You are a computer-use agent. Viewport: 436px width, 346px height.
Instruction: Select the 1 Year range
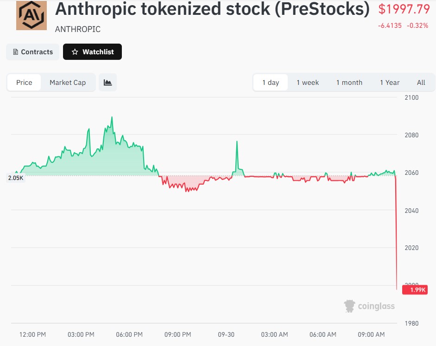pos(390,83)
